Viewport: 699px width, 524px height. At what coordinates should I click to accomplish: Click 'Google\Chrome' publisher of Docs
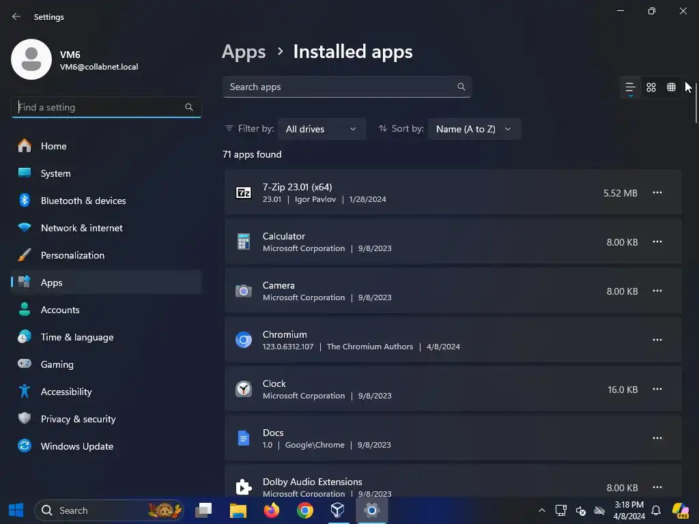315,445
